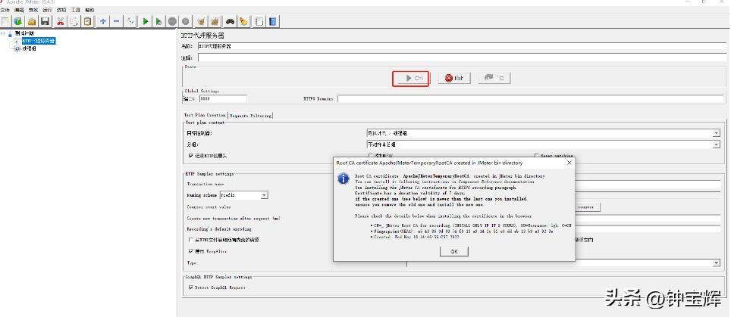
Task: Open the 文件 menu
Action: click(x=5, y=9)
